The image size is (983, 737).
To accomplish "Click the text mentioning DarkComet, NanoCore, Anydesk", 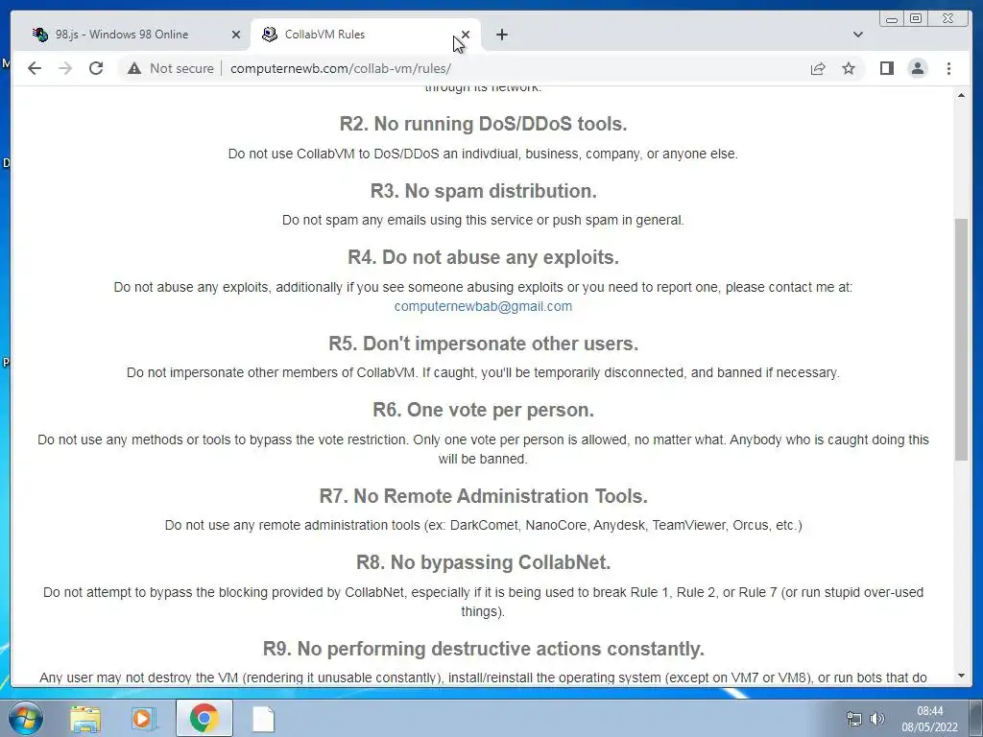I will [x=483, y=525].
